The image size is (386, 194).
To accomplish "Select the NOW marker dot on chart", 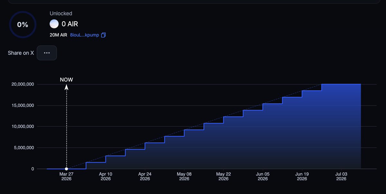I will point(66,169).
